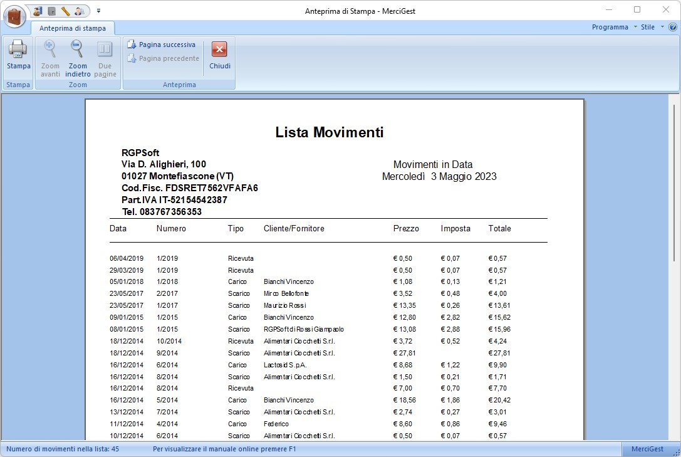Open the Programma menu
The image size is (681, 457).
614,27
